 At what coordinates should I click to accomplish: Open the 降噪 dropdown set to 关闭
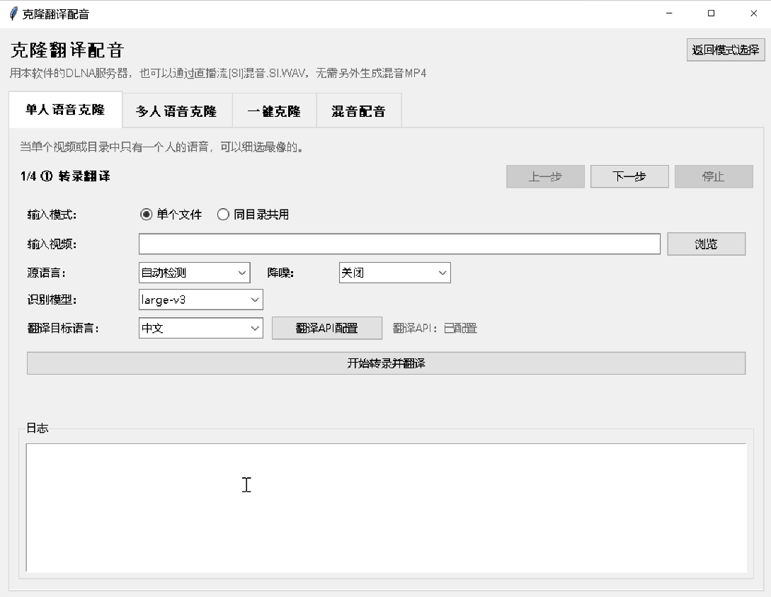[394, 273]
